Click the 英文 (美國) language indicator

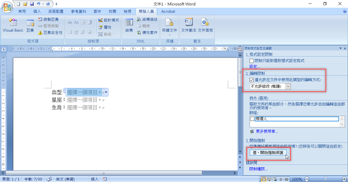[65, 179]
